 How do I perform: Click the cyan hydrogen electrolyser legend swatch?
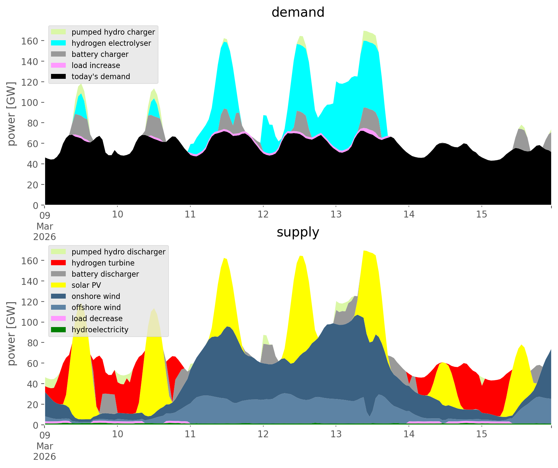(x=59, y=43)
